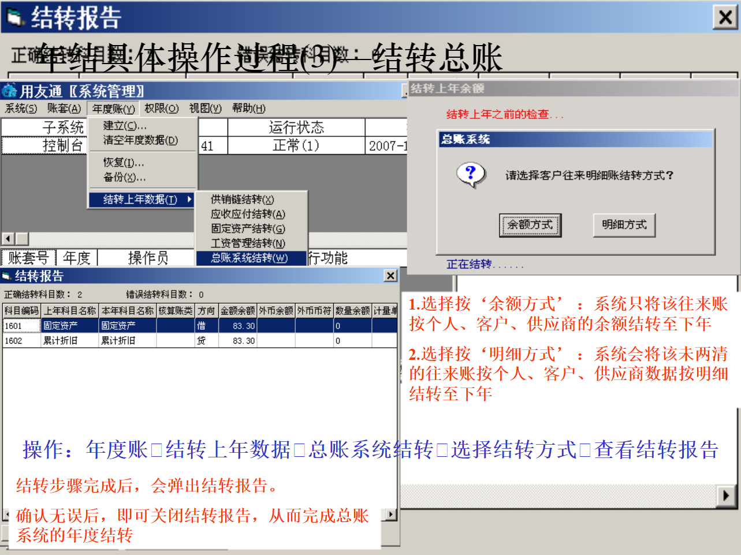Open the 权限(O) menu
Screen dimensions: 741x555
tap(161, 109)
